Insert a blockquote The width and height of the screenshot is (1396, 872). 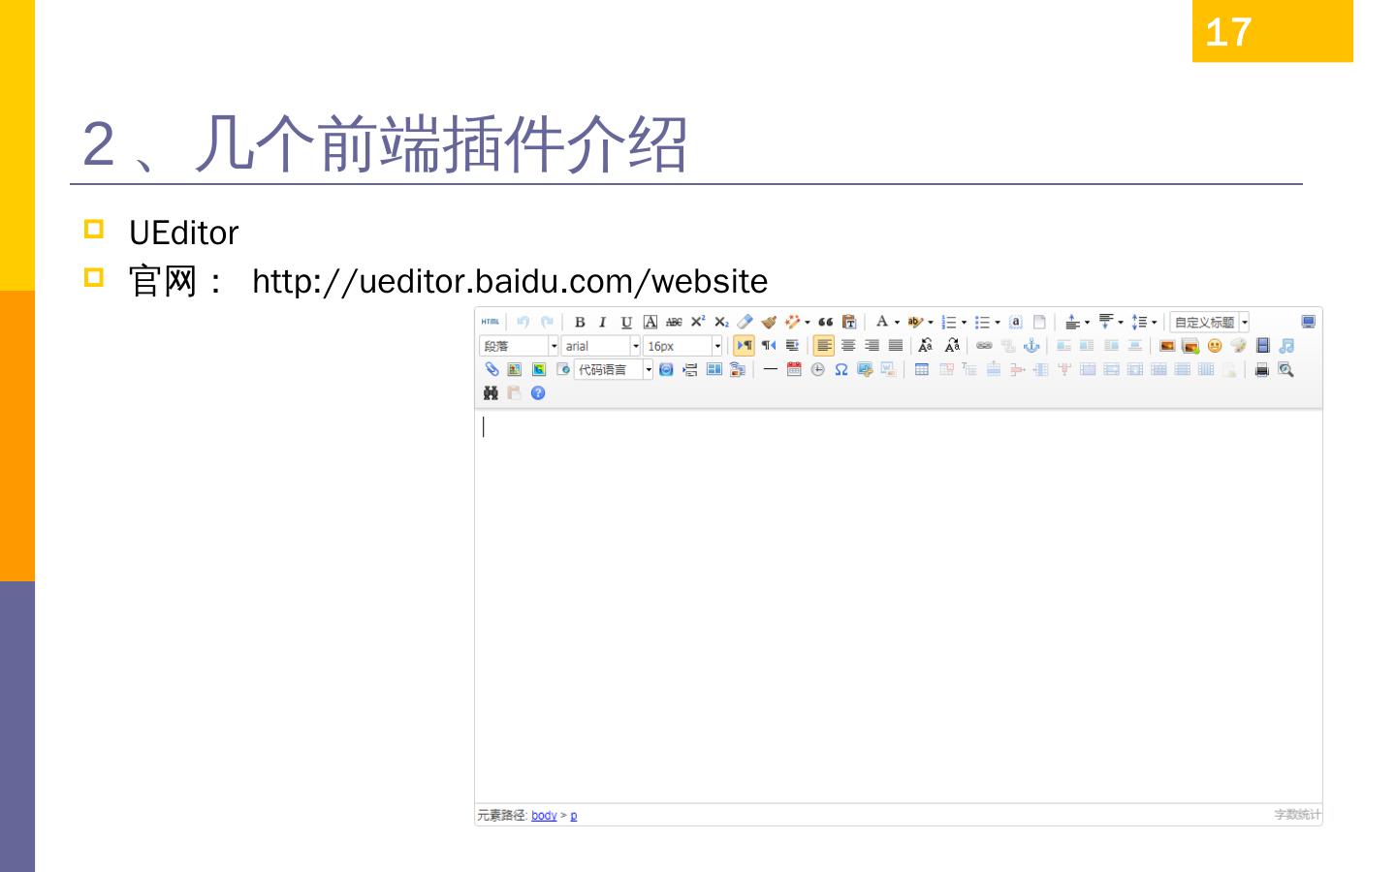click(x=826, y=322)
